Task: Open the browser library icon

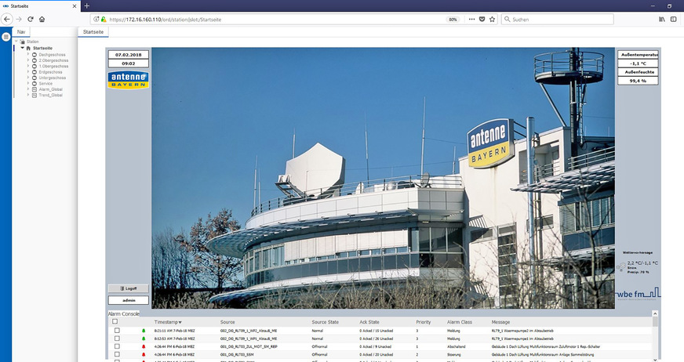Action: tap(662, 19)
